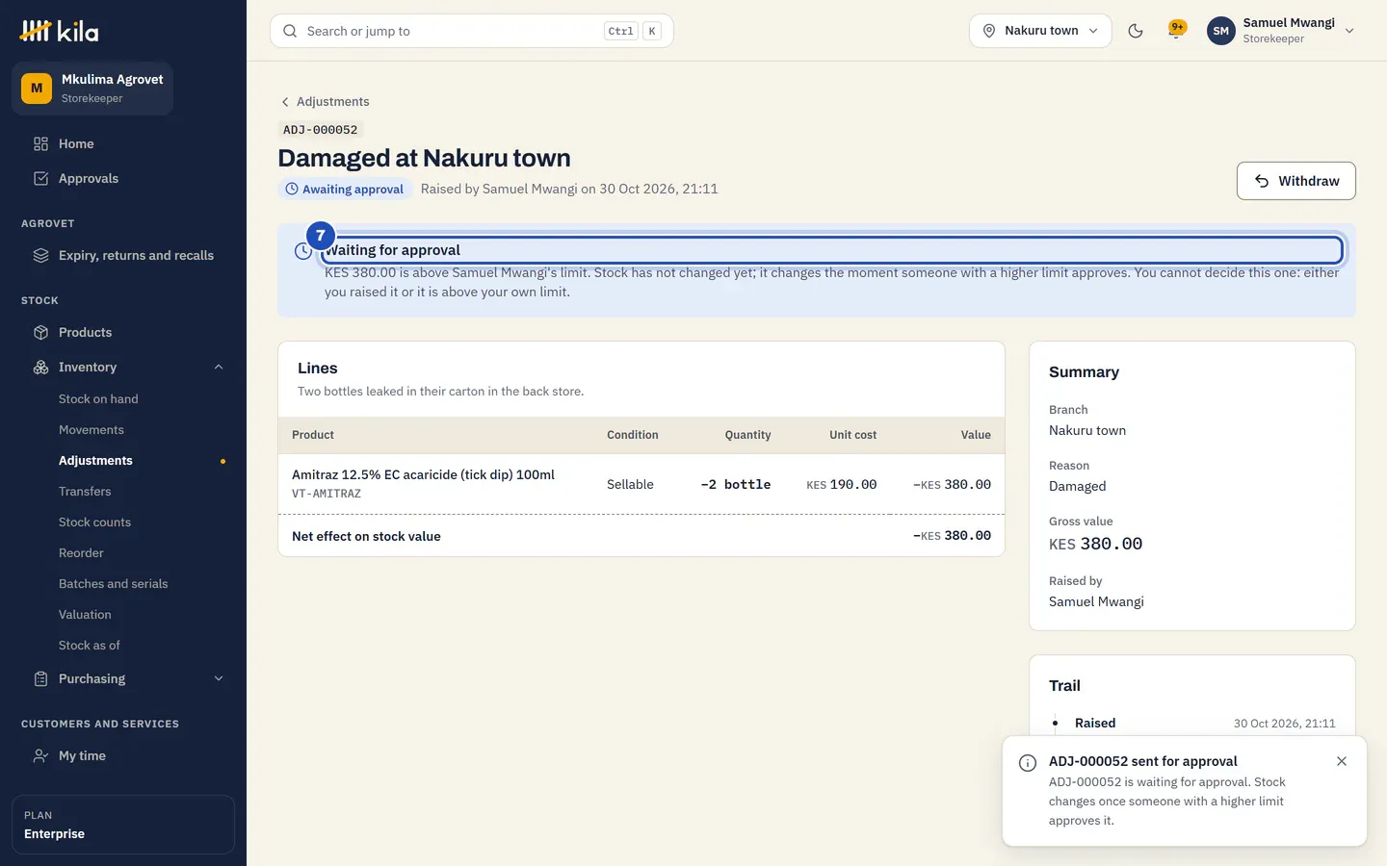The width and height of the screenshot is (1387, 866).
Task: Click the toast info icon
Action: click(1028, 763)
